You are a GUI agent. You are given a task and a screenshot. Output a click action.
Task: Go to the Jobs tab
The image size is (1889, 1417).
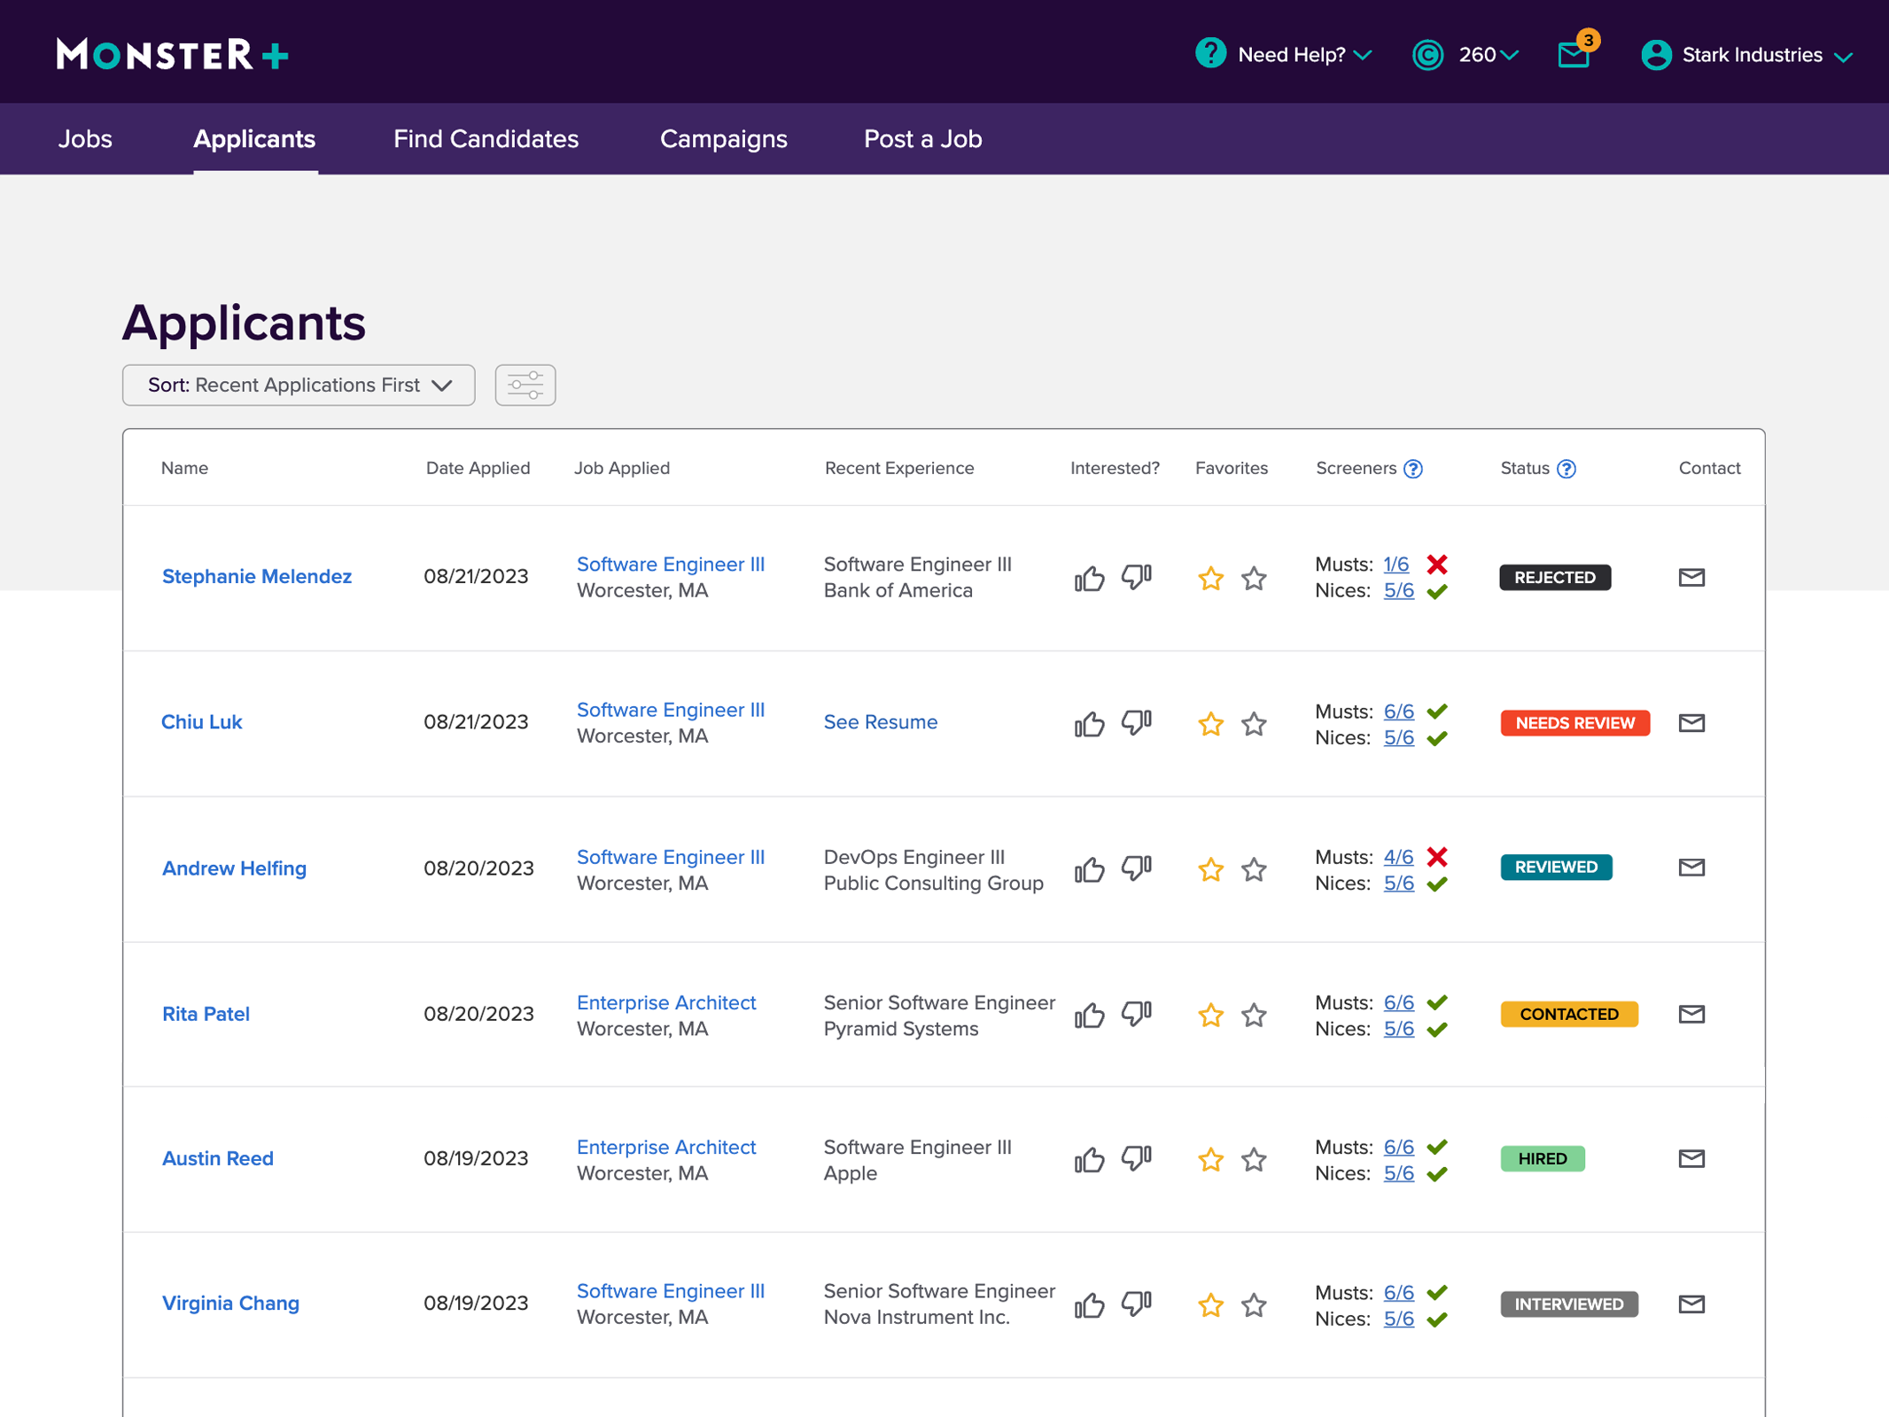tap(85, 139)
